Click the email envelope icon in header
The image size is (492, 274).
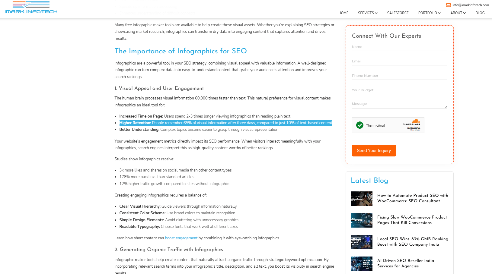tap(449, 5)
